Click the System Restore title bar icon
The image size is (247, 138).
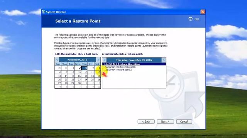tap(44, 12)
